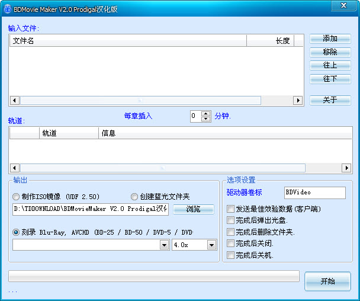The height and width of the screenshot is (301, 360).
Task: Click the input file list horizontal scrollbar thumb
Action: point(140,100)
